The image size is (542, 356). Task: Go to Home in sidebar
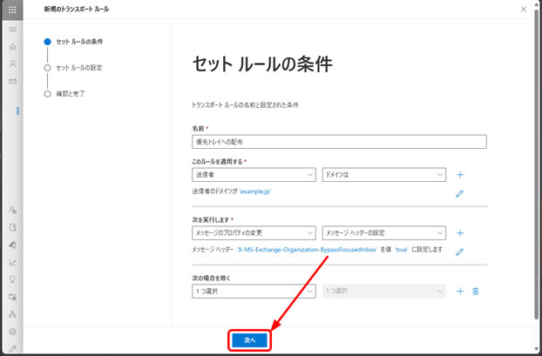click(12, 46)
